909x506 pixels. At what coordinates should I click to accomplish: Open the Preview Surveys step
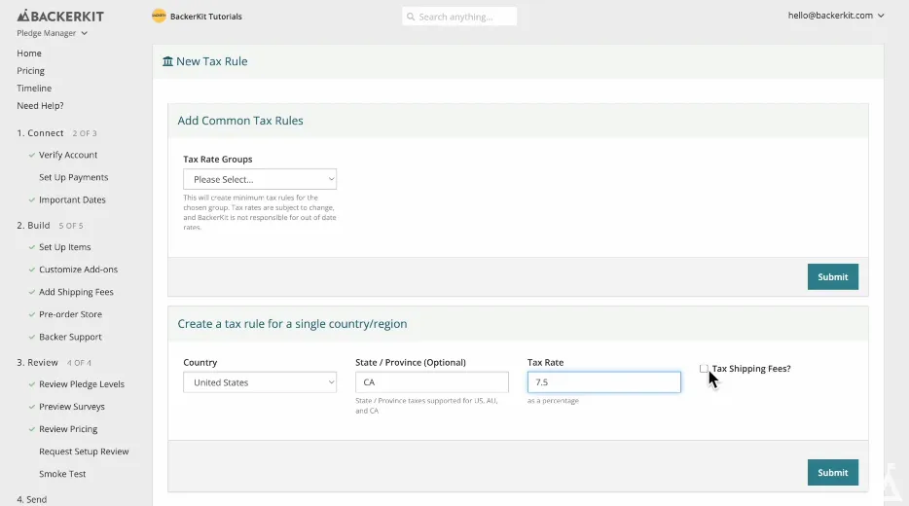coord(72,407)
